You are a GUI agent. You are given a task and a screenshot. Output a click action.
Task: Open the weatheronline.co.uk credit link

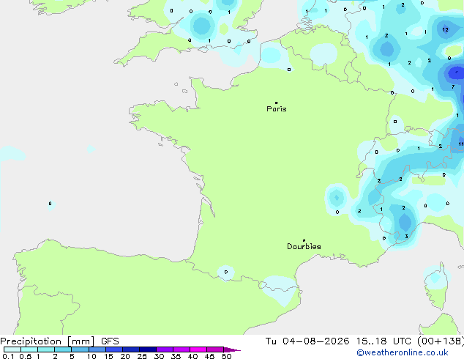[x=403, y=352]
